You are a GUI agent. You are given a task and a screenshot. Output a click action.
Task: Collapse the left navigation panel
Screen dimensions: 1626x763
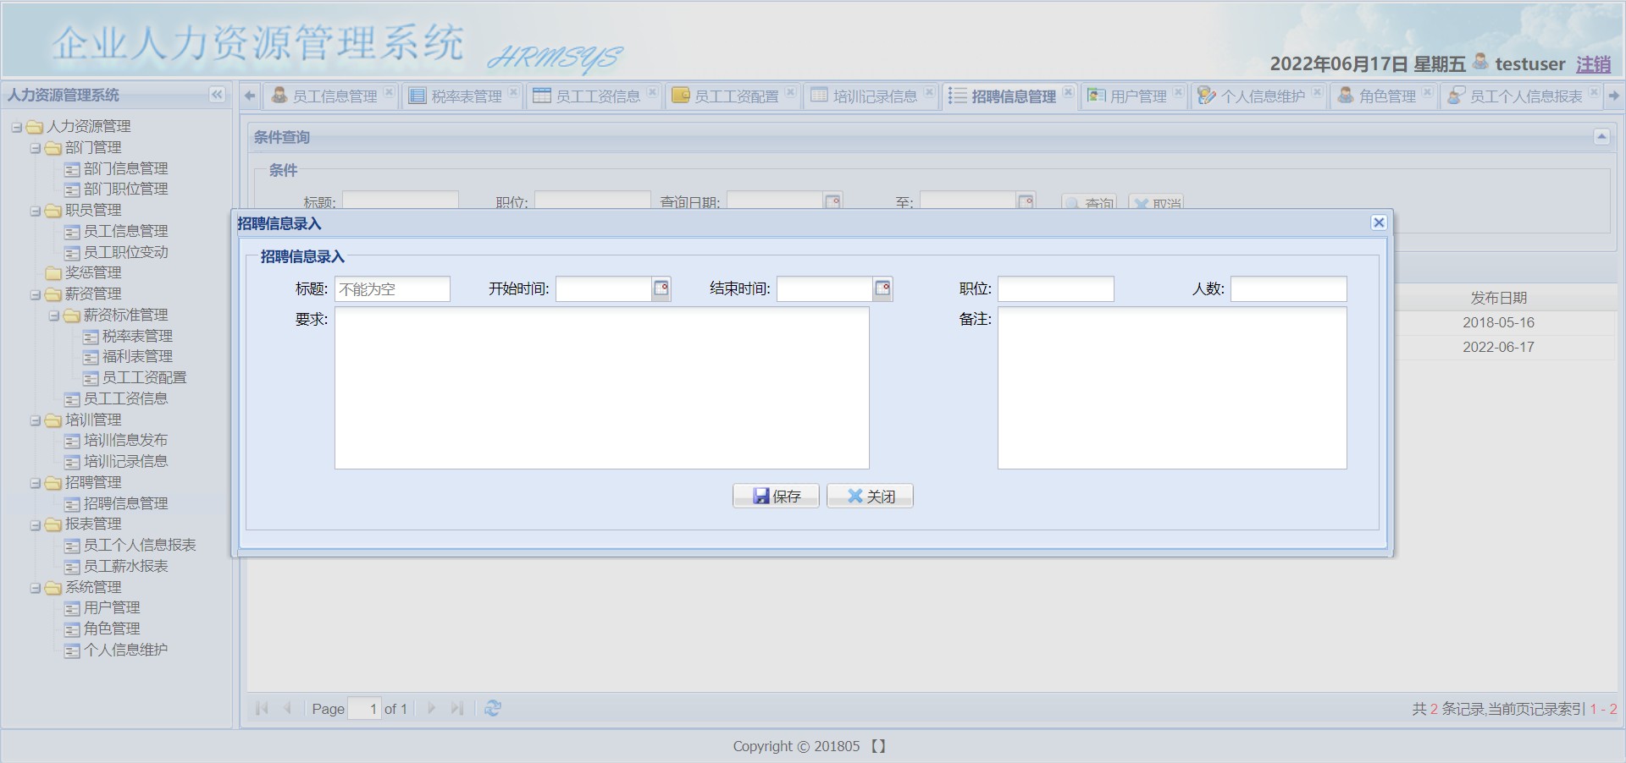pos(217,95)
